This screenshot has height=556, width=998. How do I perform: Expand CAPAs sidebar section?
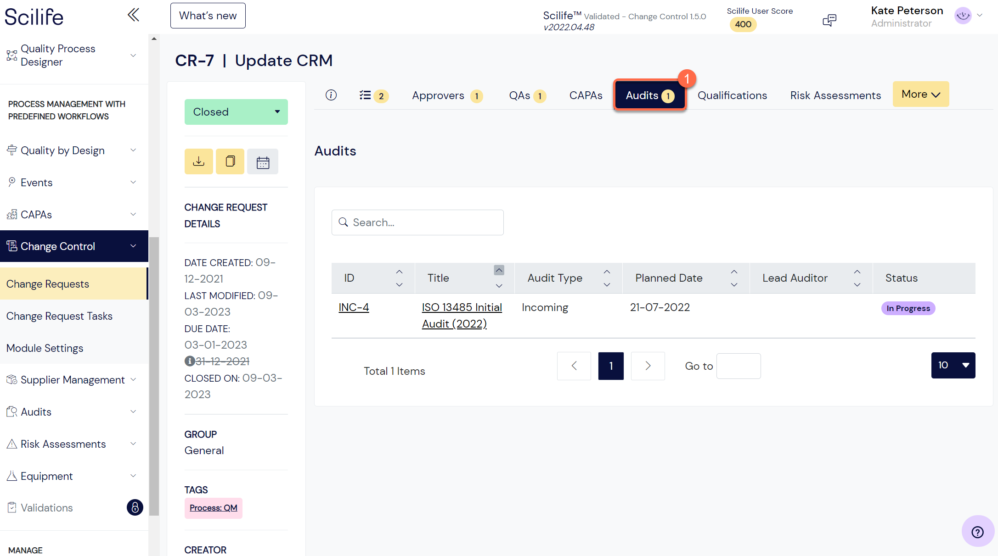pos(133,214)
